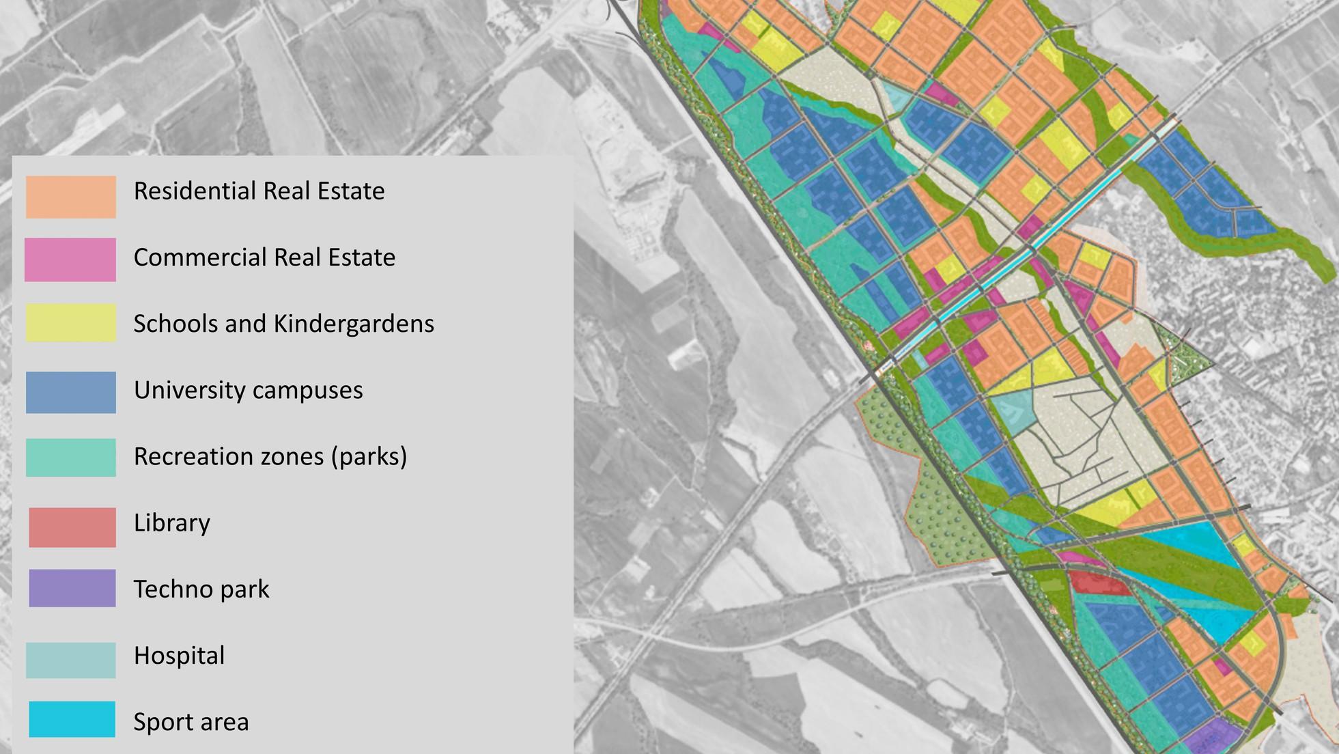
Task: Click the University campuses blue swatch
Action: (x=71, y=392)
